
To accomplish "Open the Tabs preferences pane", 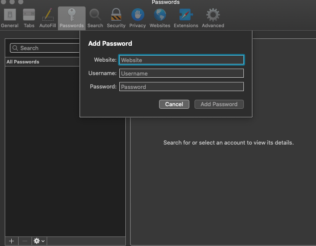I will coord(29,18).
